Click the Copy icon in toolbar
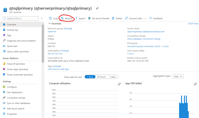199x118 pixels. coord(50,18)
